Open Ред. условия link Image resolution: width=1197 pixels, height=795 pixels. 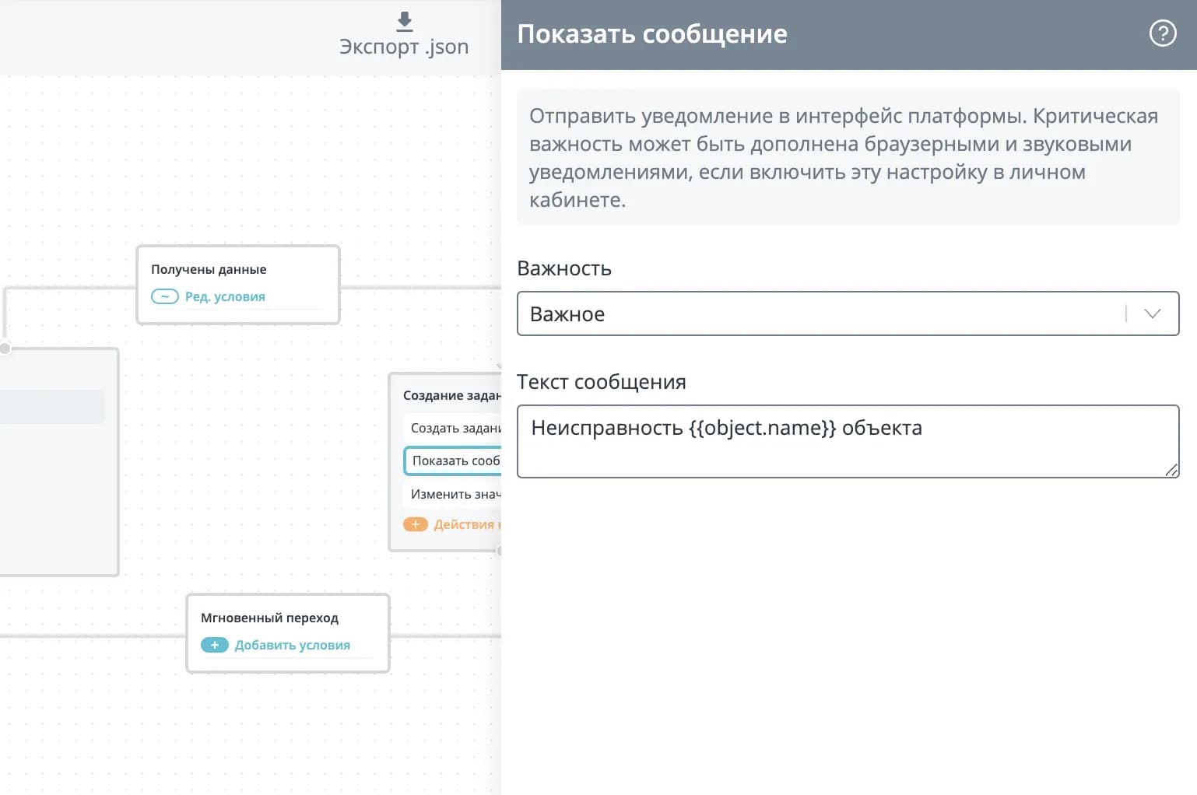pos(225,296)
